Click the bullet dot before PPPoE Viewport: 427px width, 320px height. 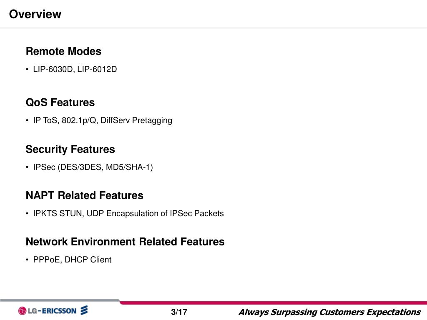(27, 260)
